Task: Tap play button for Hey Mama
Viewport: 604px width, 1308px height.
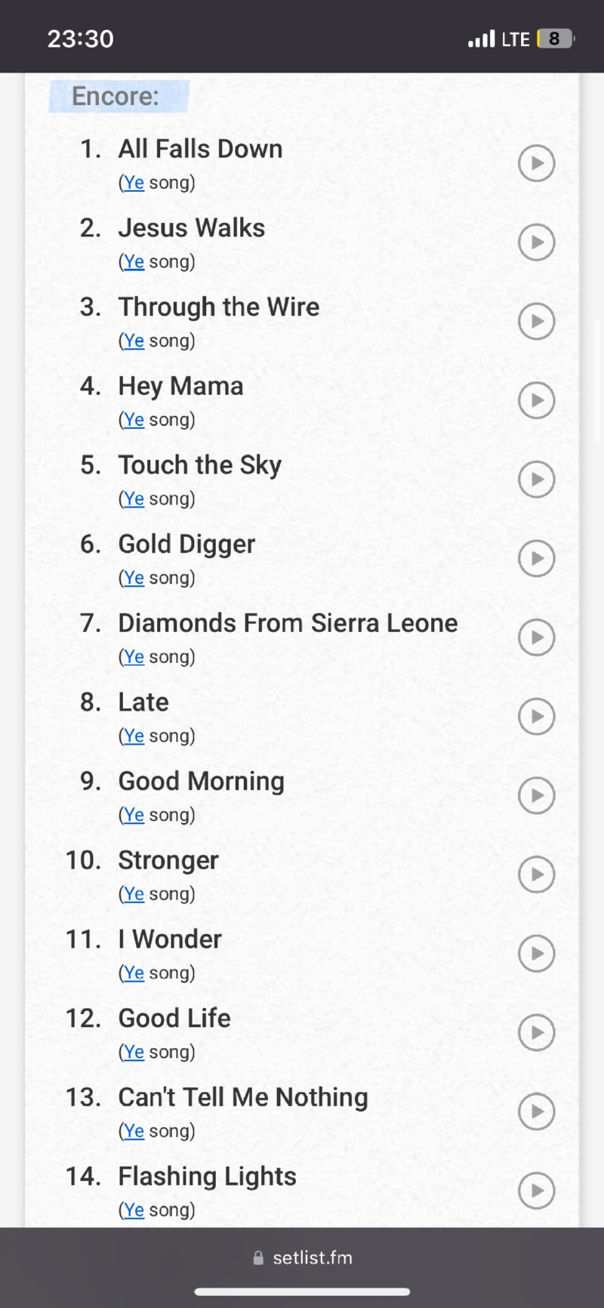Action: coord(536,400)
